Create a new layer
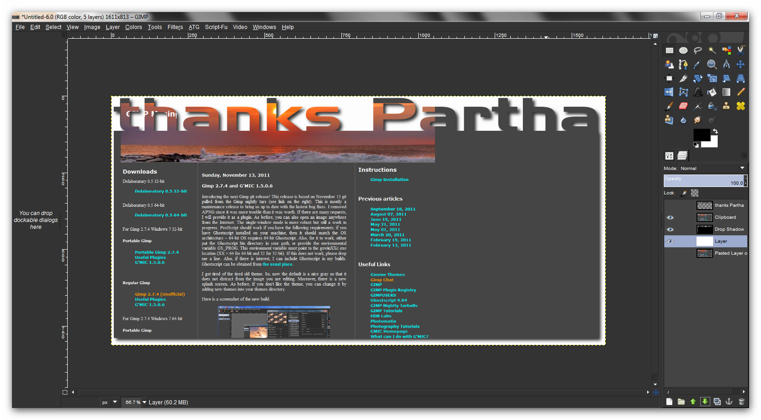The image size is (761, 420). pos(669,402)
